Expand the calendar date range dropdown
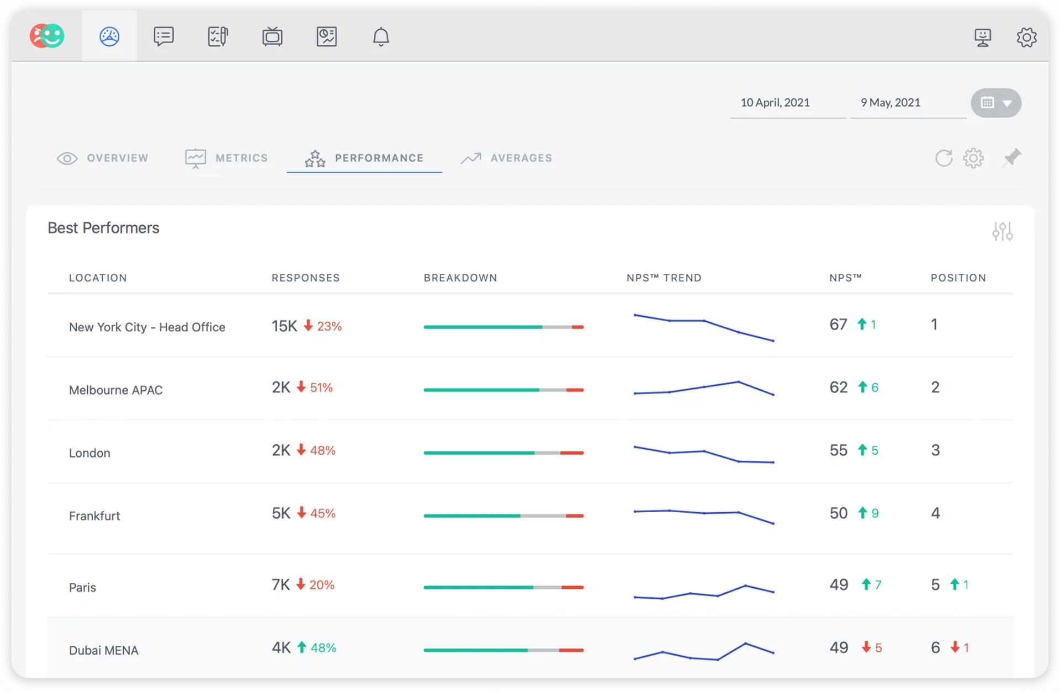Screen dimensions: 1060x691 click(996, 103)
